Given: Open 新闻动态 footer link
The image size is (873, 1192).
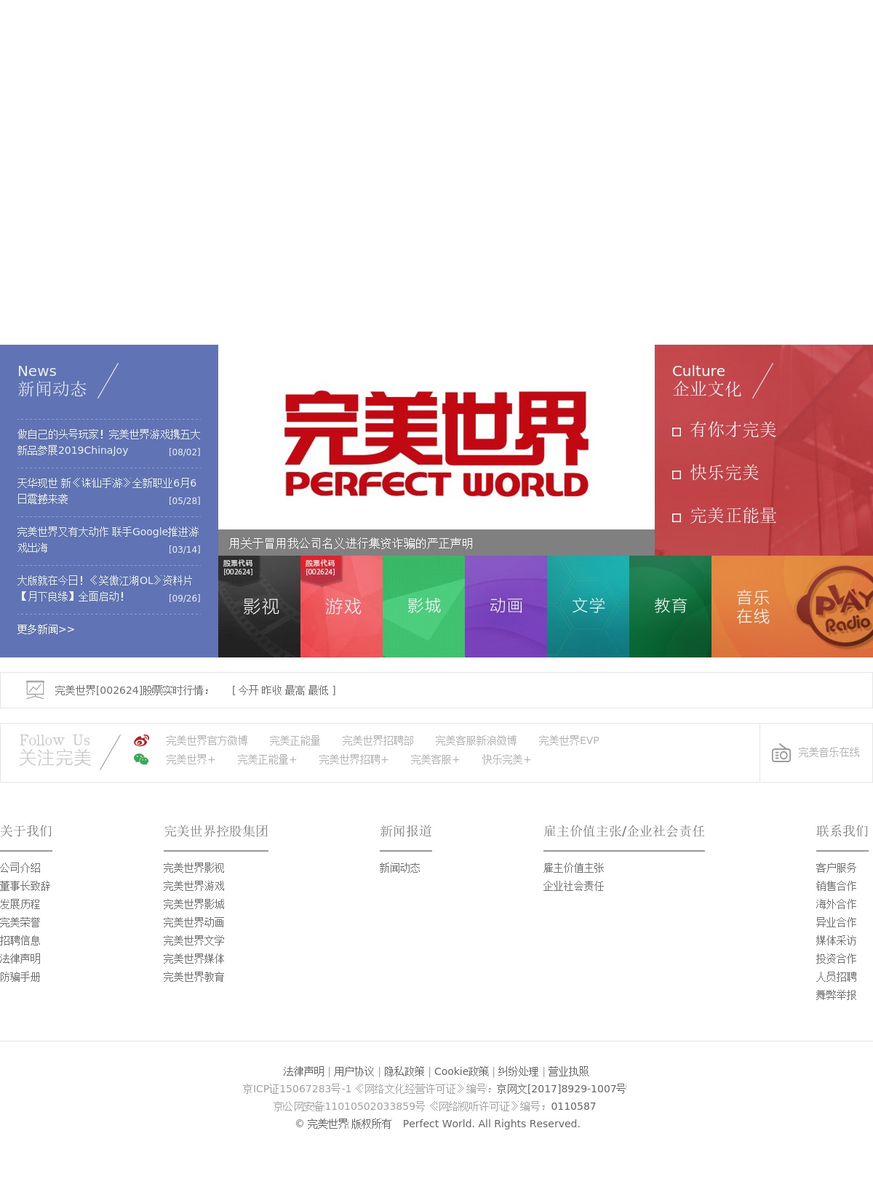Looking at the screenshot, I should (400, 868).
